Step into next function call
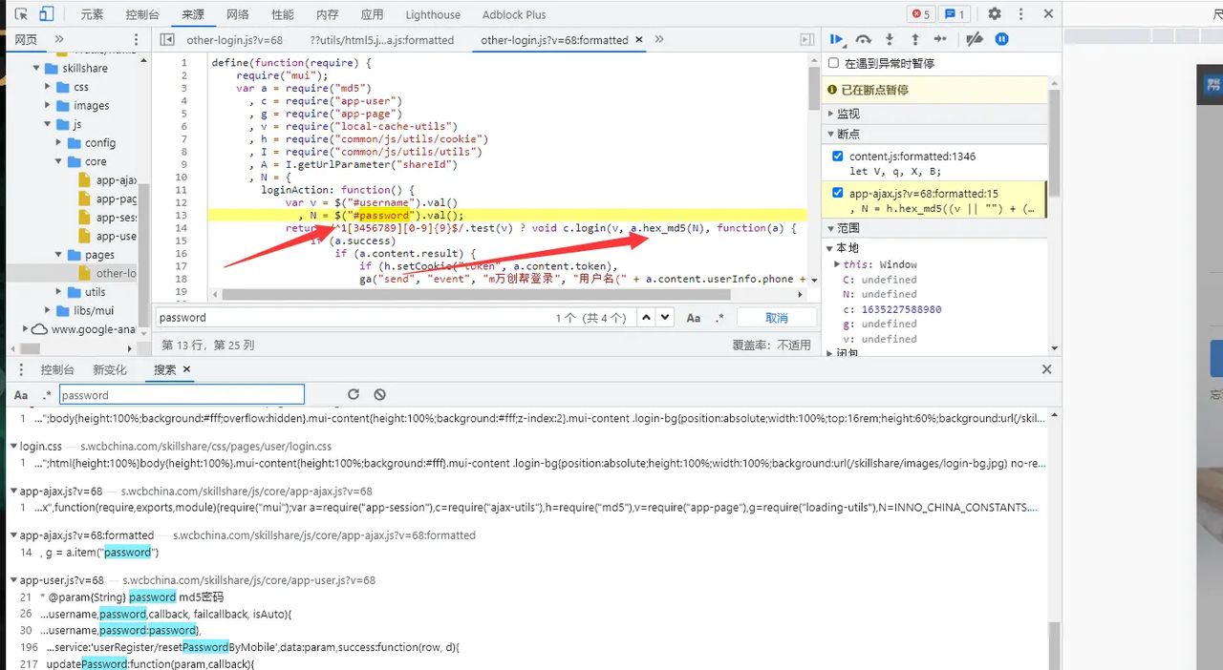1223x670 pixels. tap(890, 40)
